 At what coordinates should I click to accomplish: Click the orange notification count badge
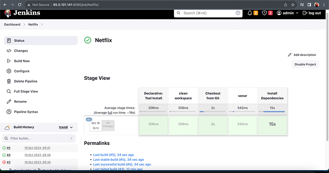click(x=256, y=13)
